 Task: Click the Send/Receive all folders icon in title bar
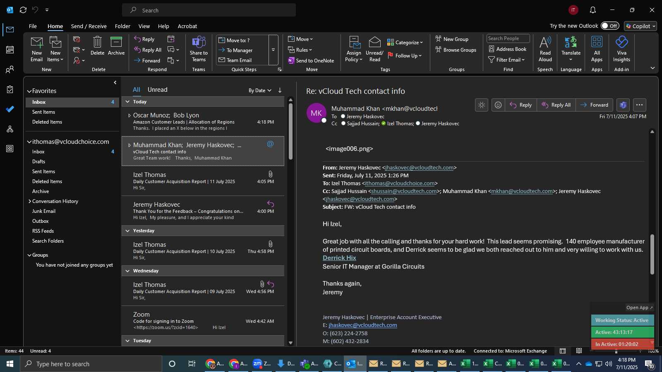23,10
